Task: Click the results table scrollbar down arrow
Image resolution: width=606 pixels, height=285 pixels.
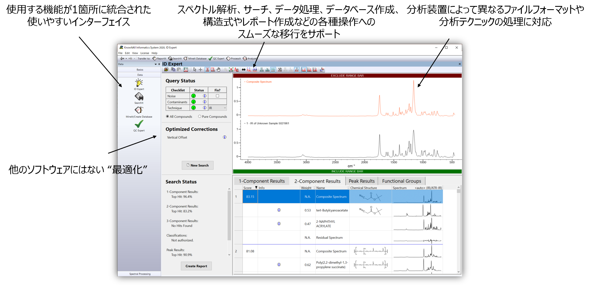Action: click(x=459, y=272)
